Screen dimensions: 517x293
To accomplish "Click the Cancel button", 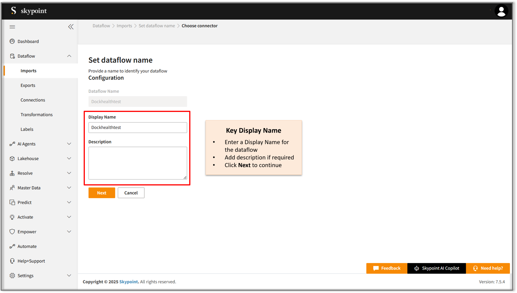I will [131, 193].
